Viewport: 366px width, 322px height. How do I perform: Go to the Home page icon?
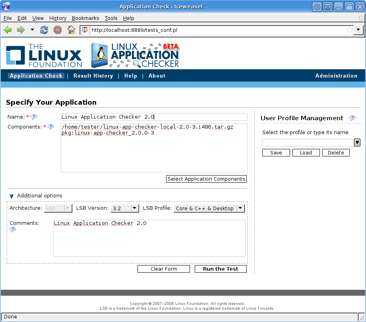[71, 30]
